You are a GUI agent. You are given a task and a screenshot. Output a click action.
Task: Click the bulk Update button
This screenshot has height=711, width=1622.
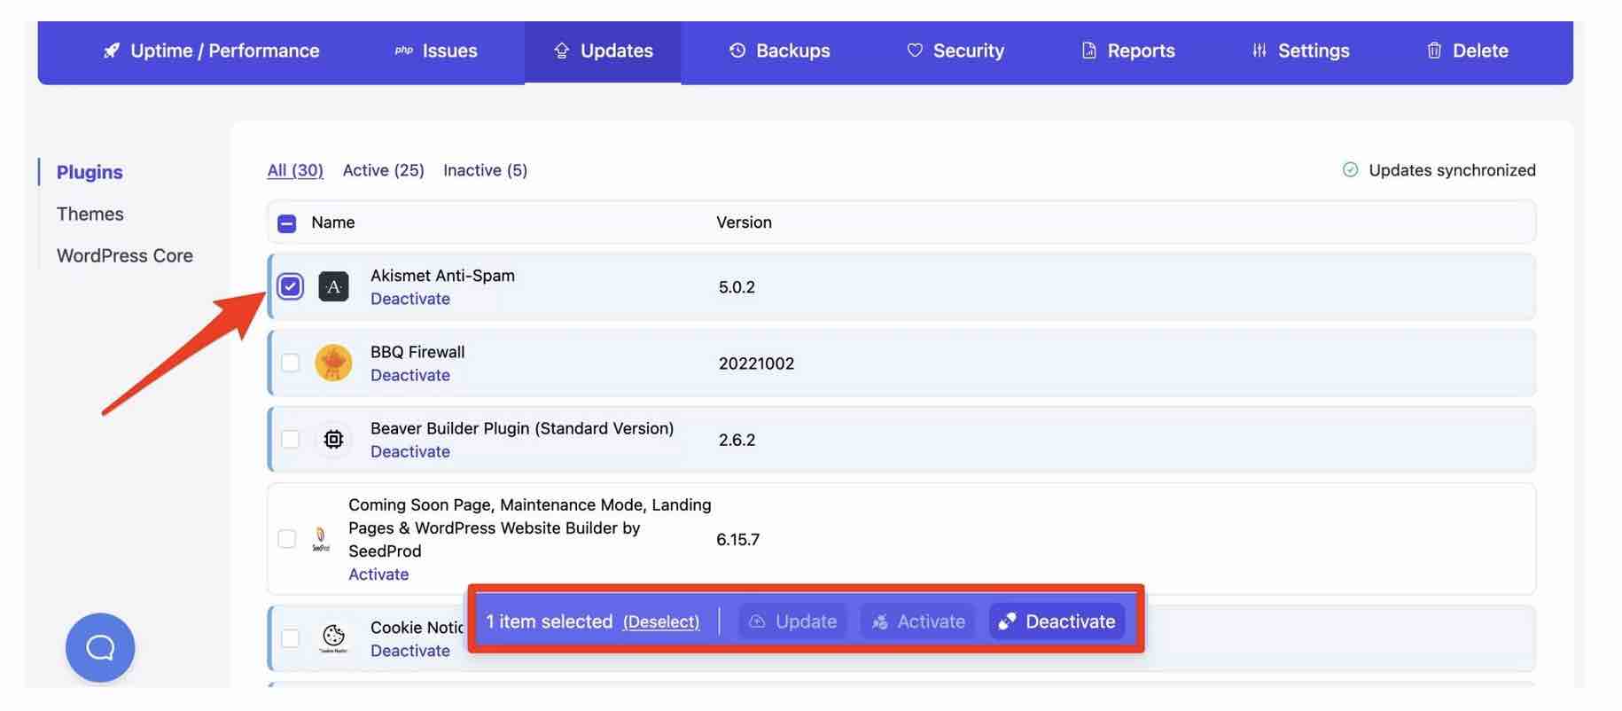pos(793,621)
